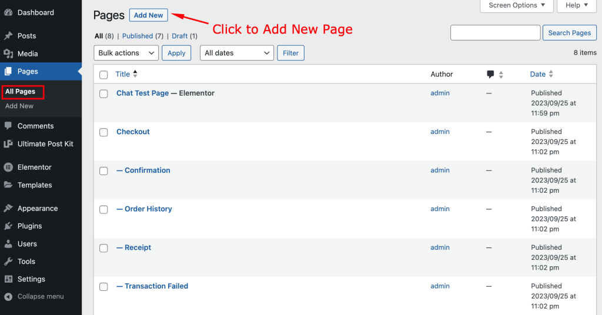Click the Date column header text

[x=538, y=74]
